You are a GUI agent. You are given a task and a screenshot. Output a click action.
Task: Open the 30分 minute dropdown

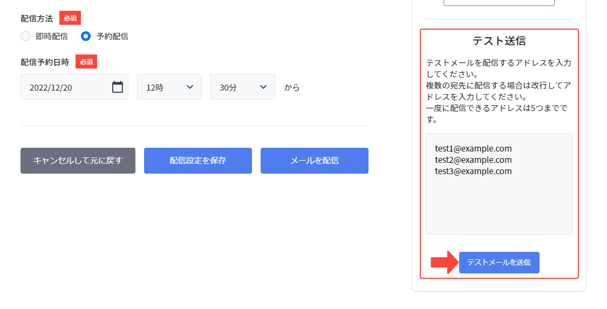click(x=243, y=87)
